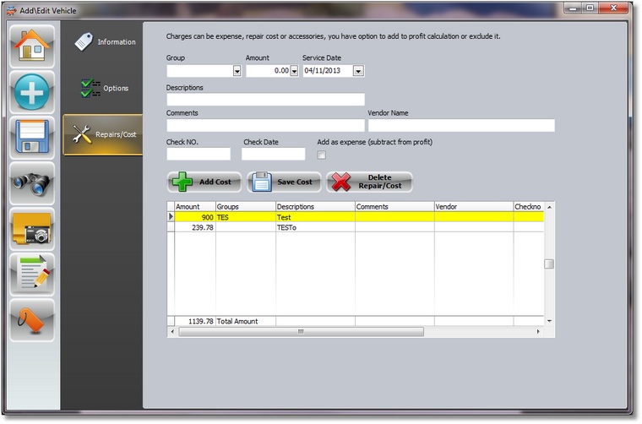642x424 pixels.
Task: Click the Amount field showing 0.00
Action: point(268,71)
